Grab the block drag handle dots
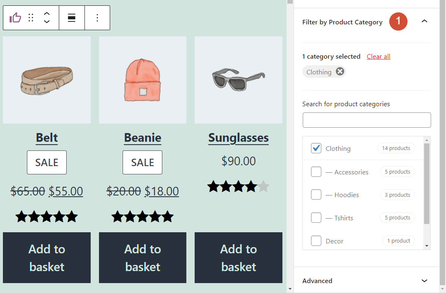The height and width of the screenshot is (293, 446). (x=31, y=18)
